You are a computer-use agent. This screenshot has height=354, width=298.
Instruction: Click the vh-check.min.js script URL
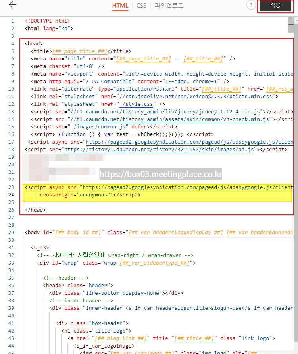coord(169,119)
